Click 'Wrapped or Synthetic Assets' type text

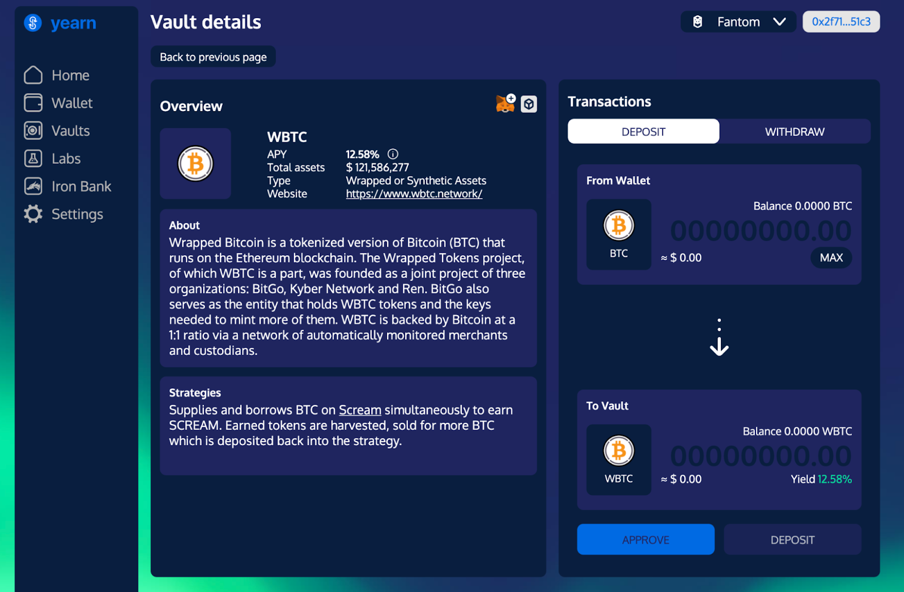click(x=416, y=181)
